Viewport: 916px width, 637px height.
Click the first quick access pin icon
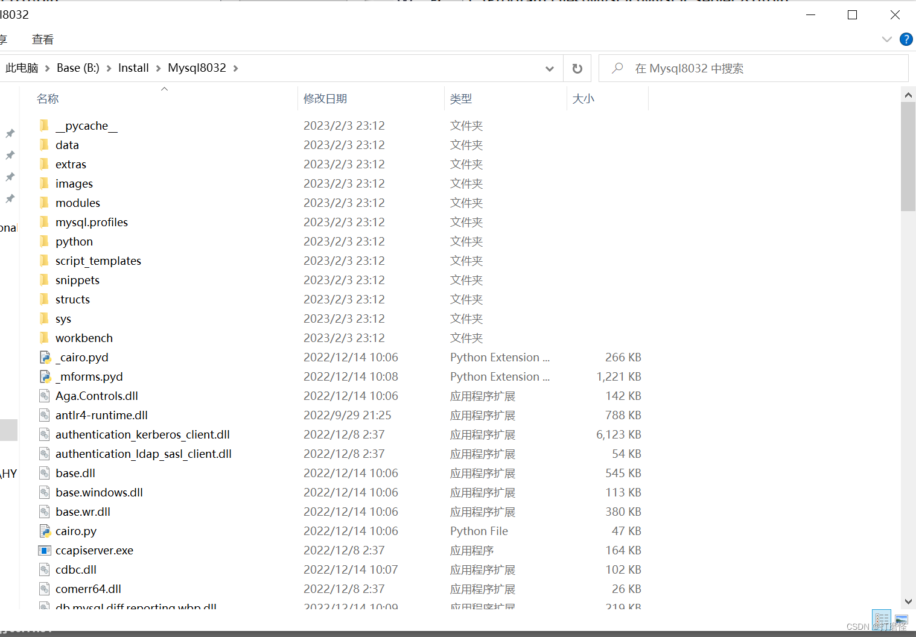[x=10, y=133]
